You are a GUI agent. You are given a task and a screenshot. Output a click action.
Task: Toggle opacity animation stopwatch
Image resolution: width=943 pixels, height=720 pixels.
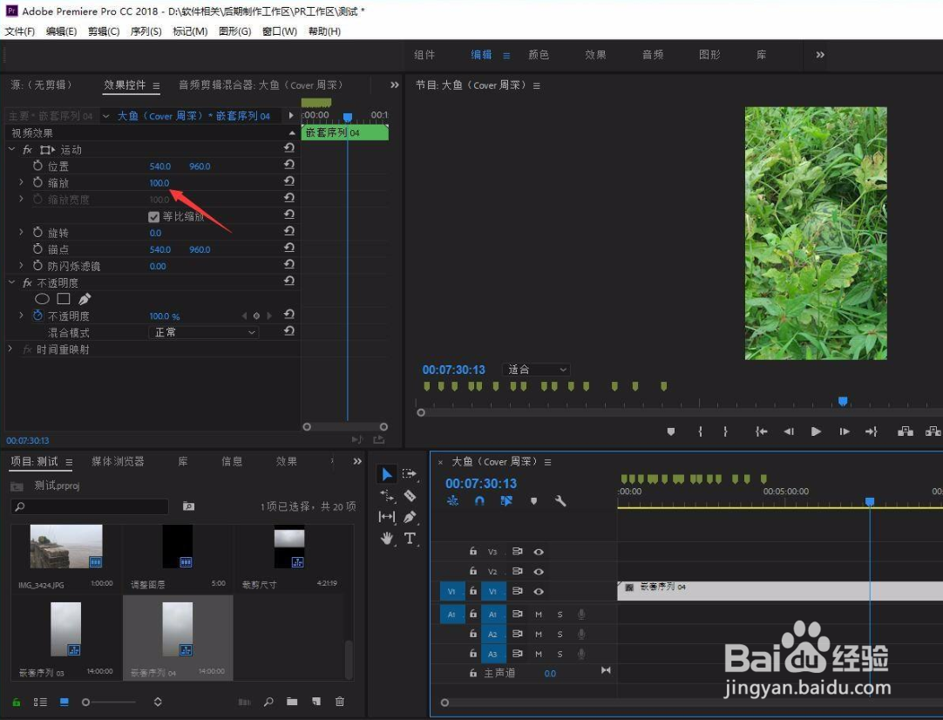tap(37, 316)
